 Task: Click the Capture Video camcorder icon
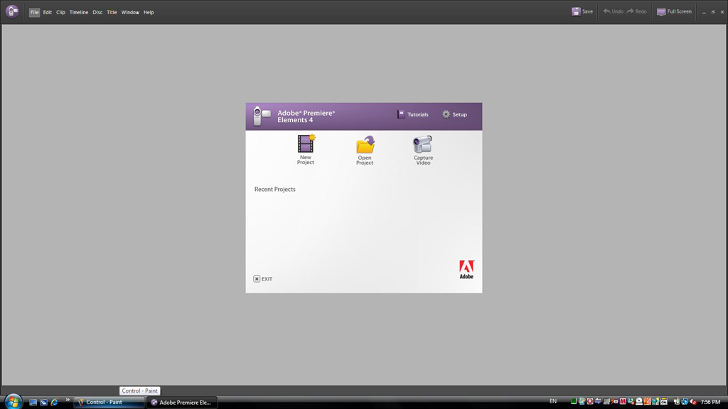[x=422, y=144]
